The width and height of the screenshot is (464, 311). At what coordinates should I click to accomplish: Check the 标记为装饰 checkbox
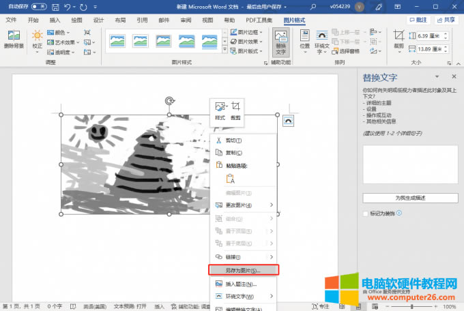pos(366,213)
